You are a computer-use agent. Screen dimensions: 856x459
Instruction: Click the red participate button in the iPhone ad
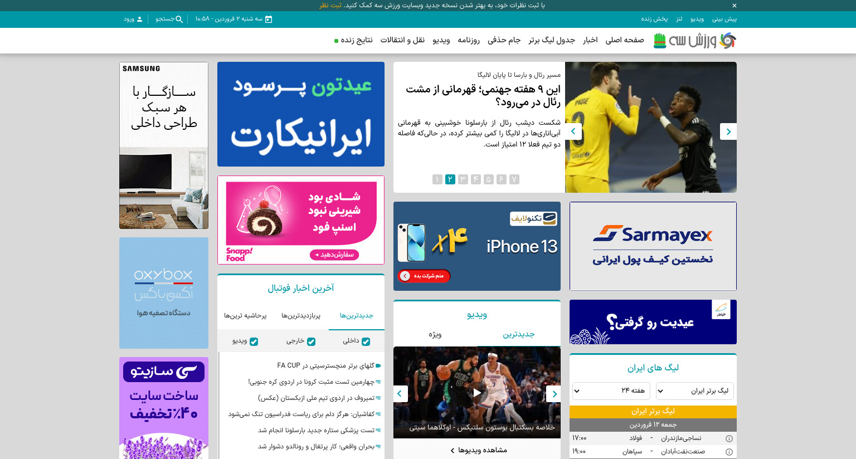(424, 276)
